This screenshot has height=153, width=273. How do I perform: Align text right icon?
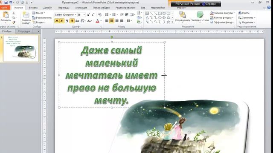(x=117, y=21)
